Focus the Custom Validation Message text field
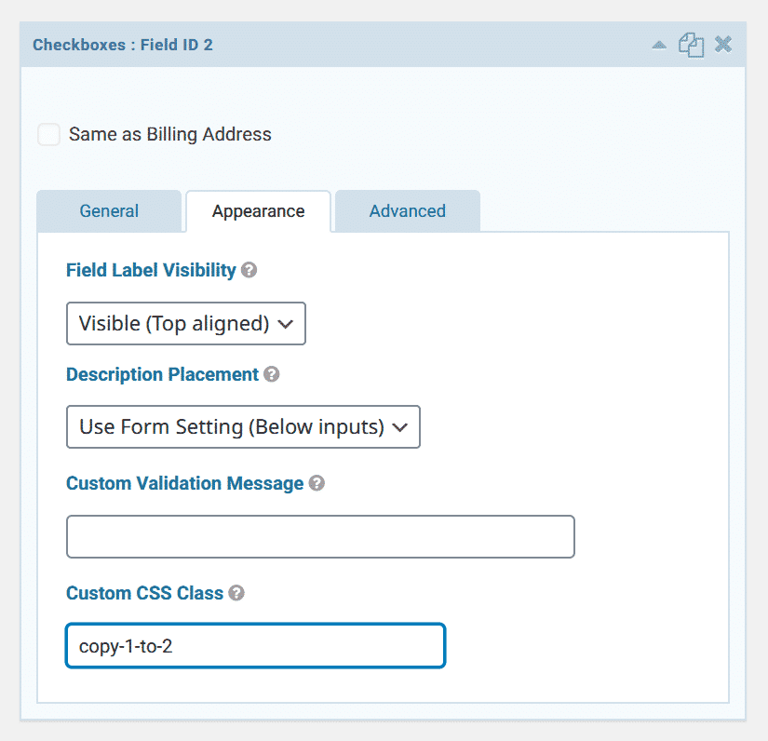768x741 pixels. point(320,536)
